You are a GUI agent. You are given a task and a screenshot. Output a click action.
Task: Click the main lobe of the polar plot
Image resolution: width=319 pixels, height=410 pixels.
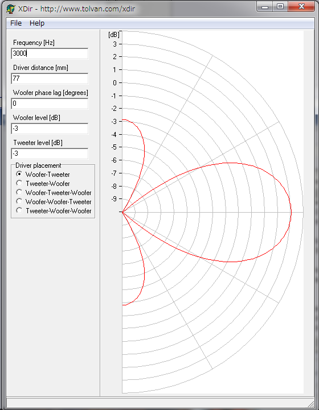290,212
